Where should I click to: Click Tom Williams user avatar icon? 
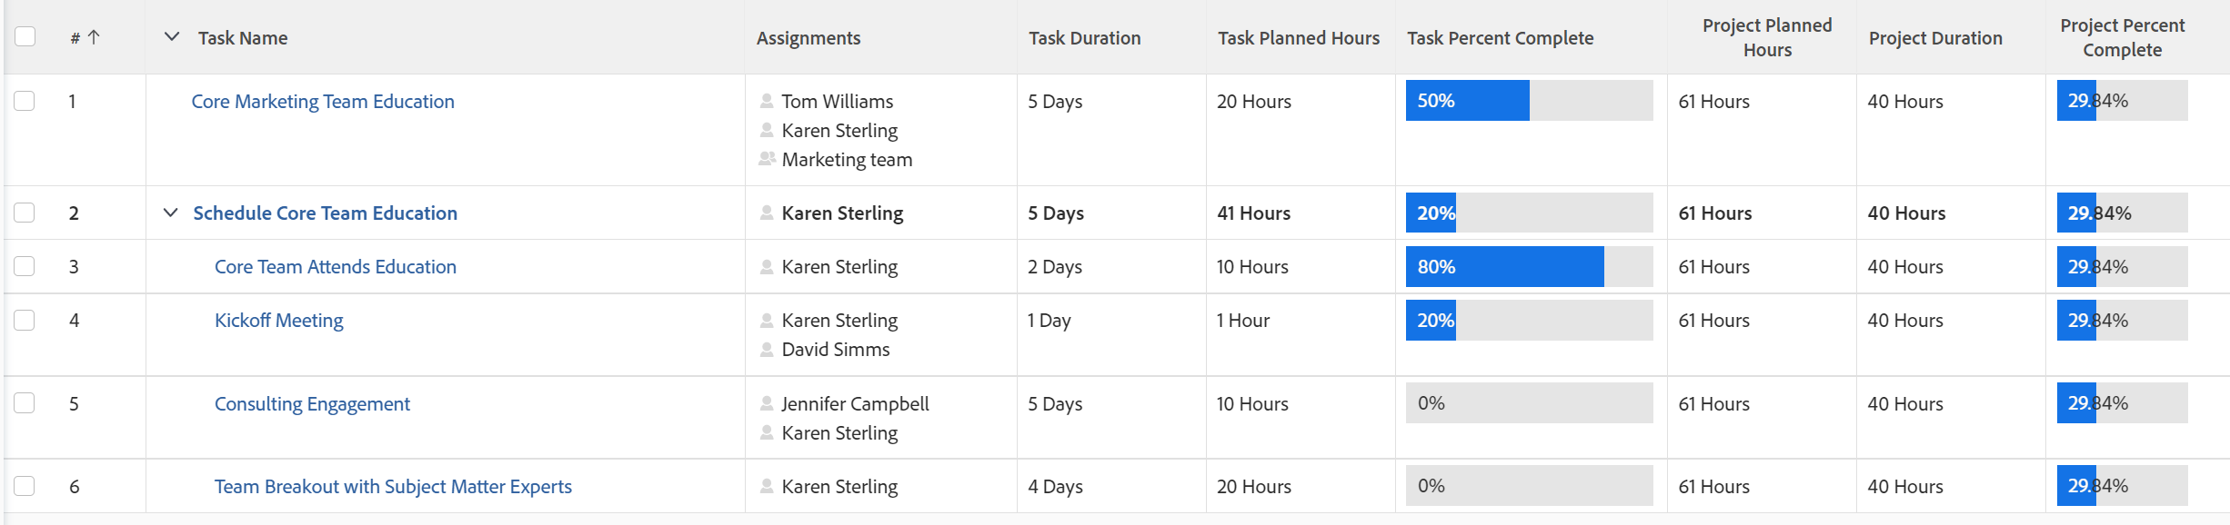767,101
